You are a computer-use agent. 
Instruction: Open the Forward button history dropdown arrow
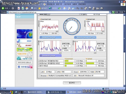16,8
